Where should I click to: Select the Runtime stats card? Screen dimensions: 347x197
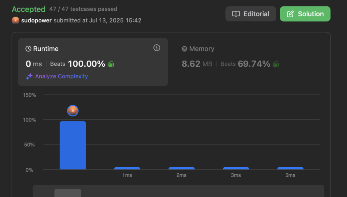click(x=93, y=62)
